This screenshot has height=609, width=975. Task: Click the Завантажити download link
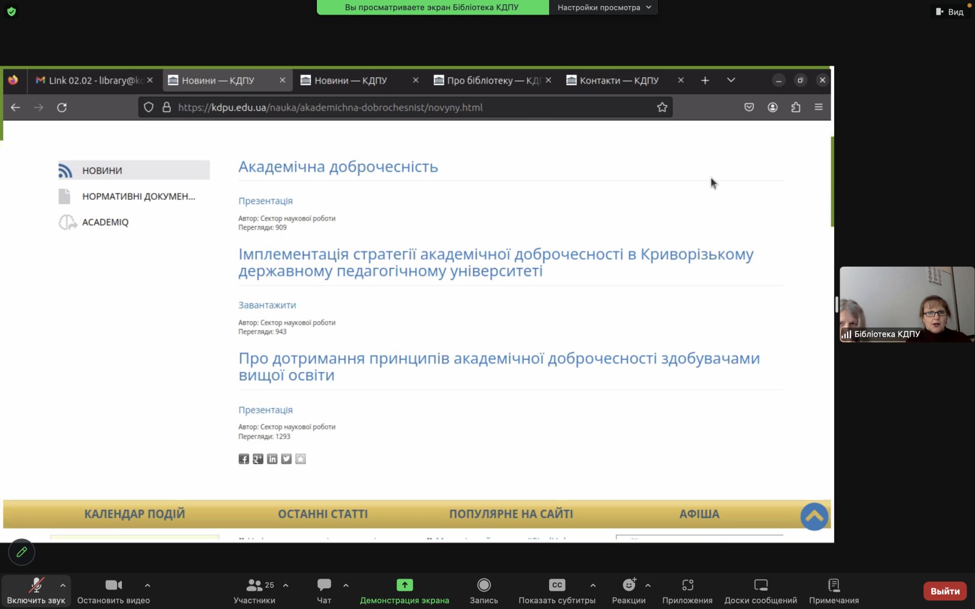tap(267, 305)
